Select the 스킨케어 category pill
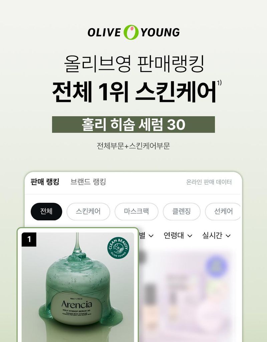 88,211
